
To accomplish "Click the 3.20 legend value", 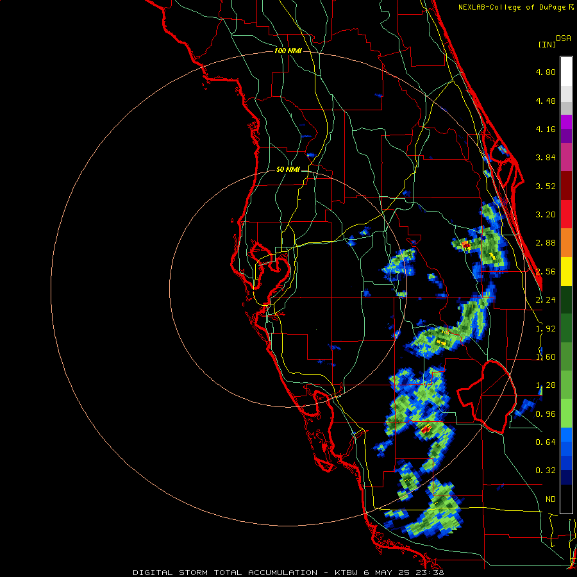I will (x=546, y=215).
